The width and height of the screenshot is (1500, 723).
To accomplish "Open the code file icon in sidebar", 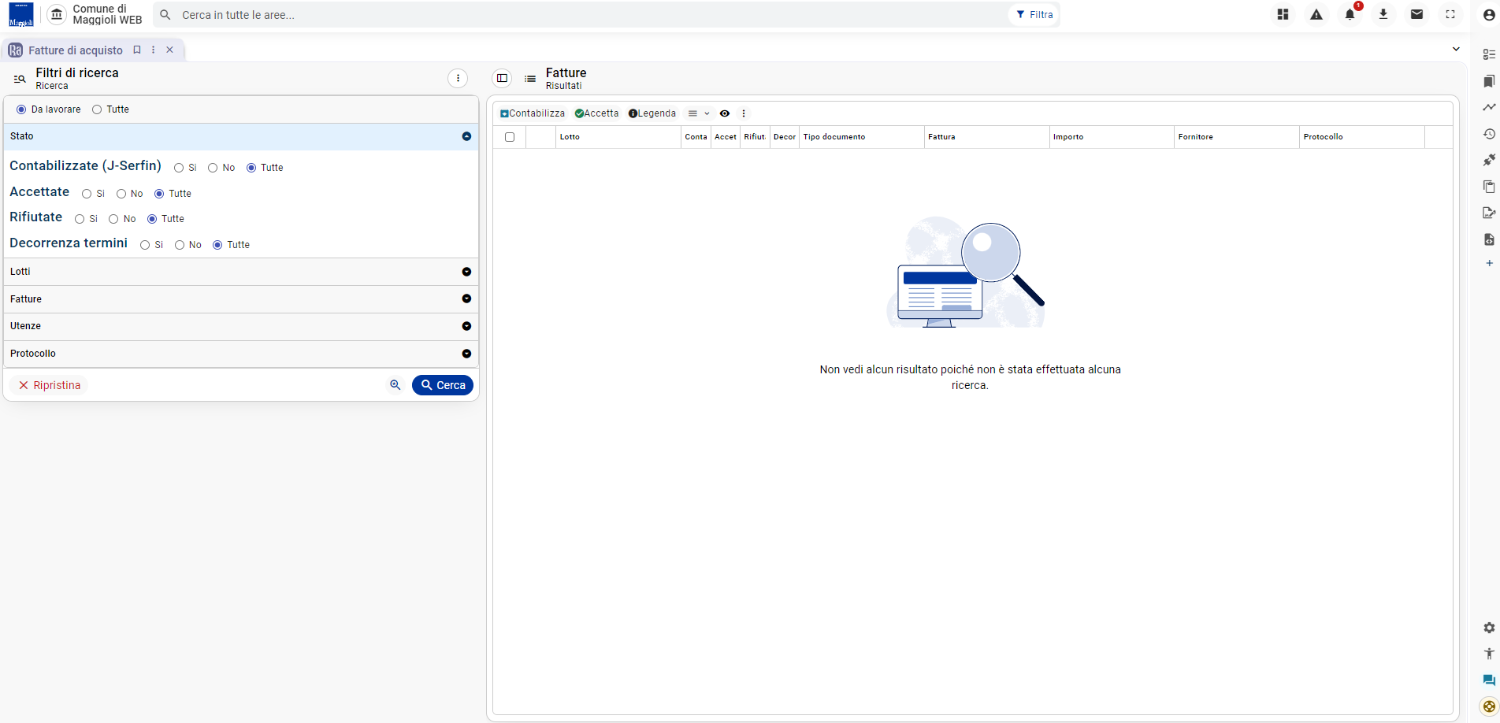I will (x=1489, y=239).
